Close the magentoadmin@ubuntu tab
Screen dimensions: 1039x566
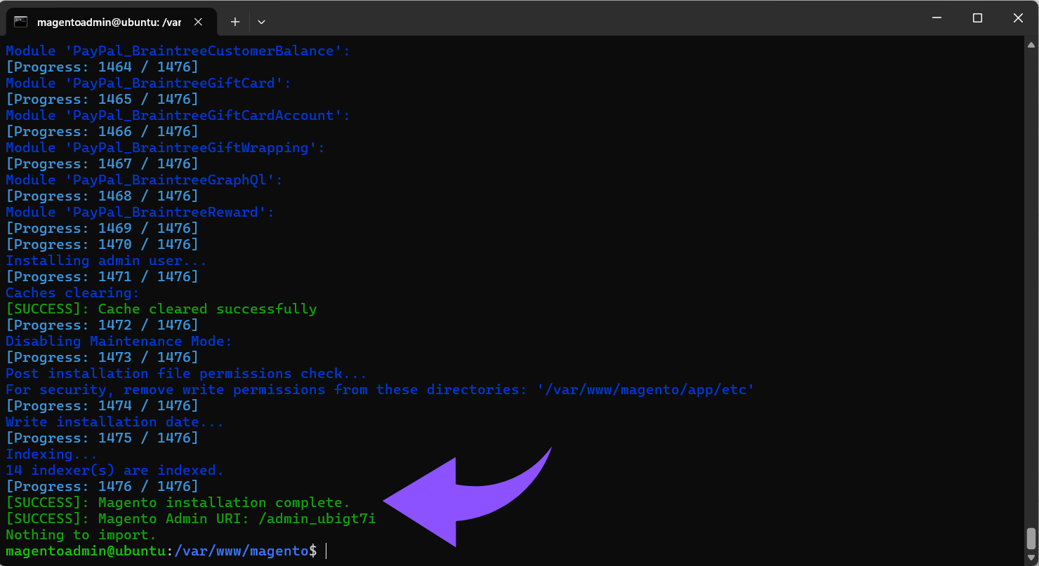pos(198,22)
